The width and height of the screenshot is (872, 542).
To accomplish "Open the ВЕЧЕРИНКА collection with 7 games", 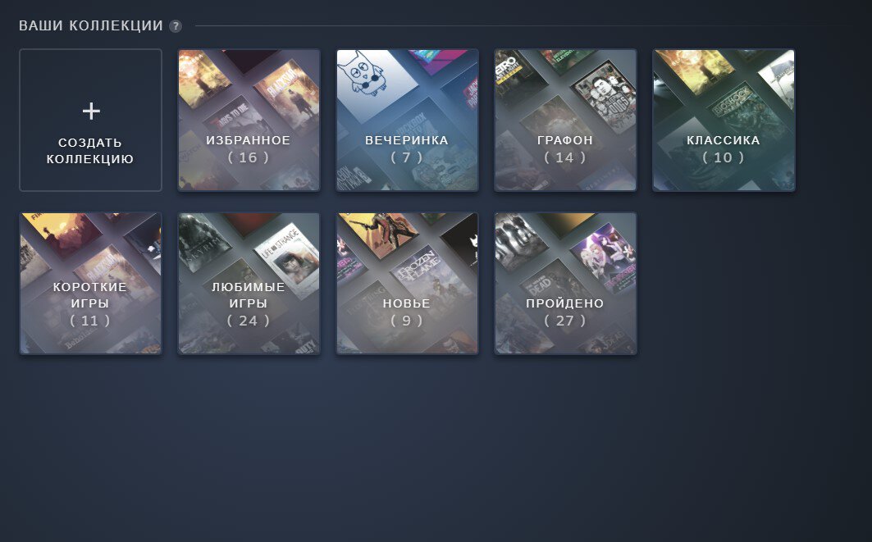I will pyautogui.click(x=407, y=120).
